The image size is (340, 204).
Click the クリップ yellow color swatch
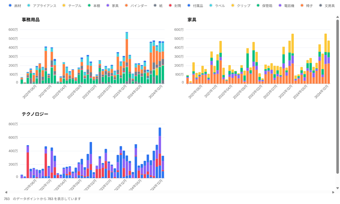232,6
